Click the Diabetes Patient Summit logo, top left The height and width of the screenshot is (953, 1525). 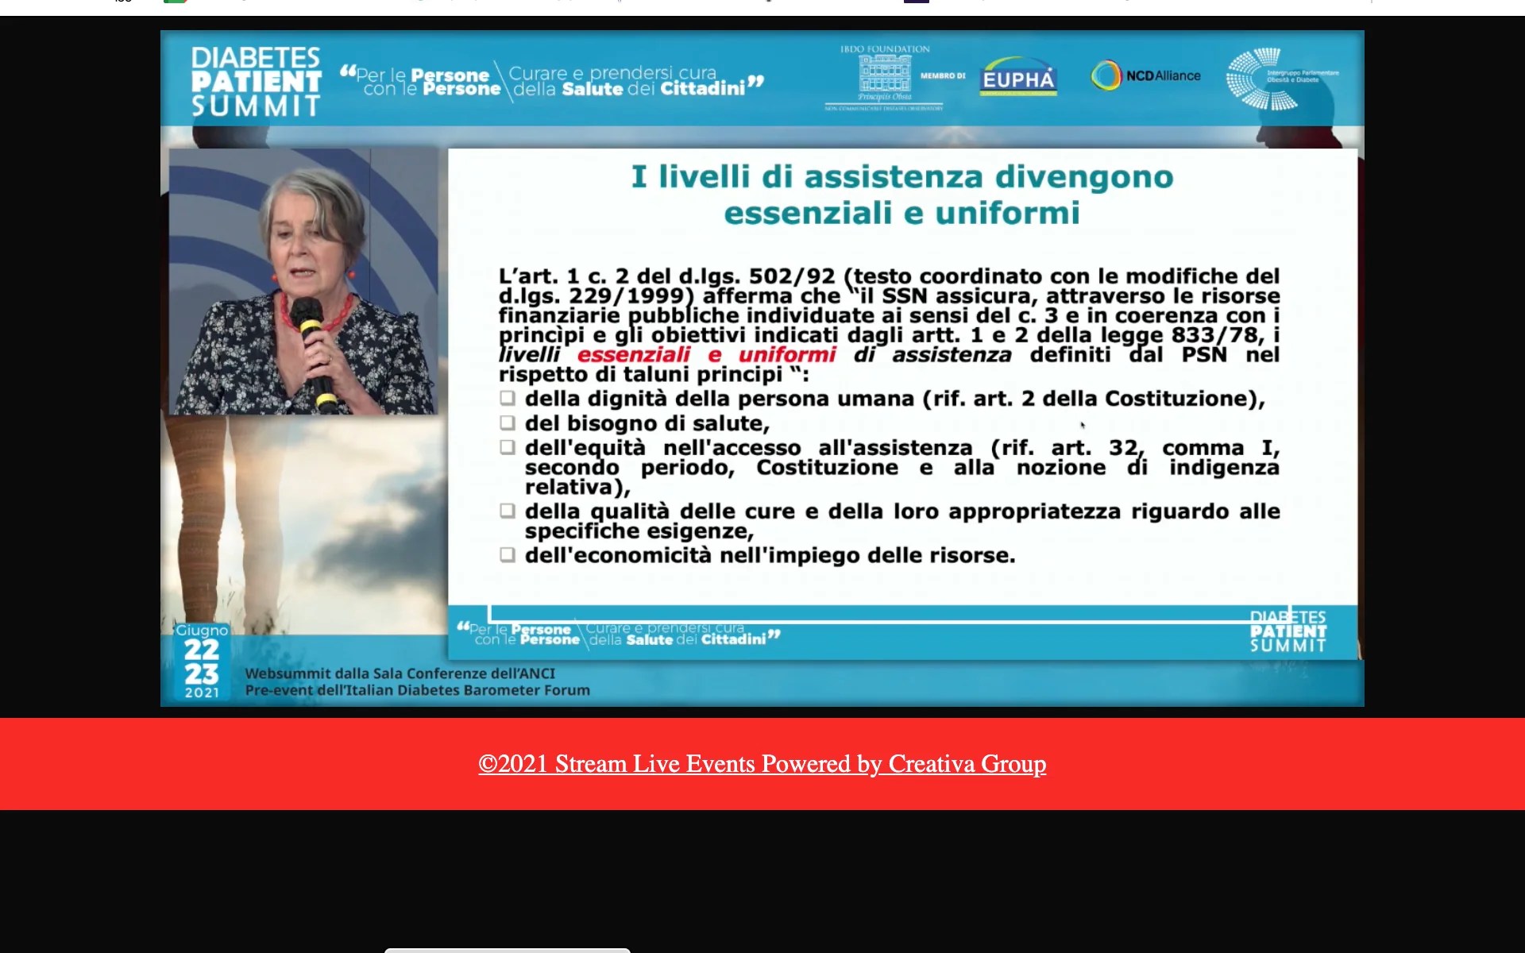[256, 81]
